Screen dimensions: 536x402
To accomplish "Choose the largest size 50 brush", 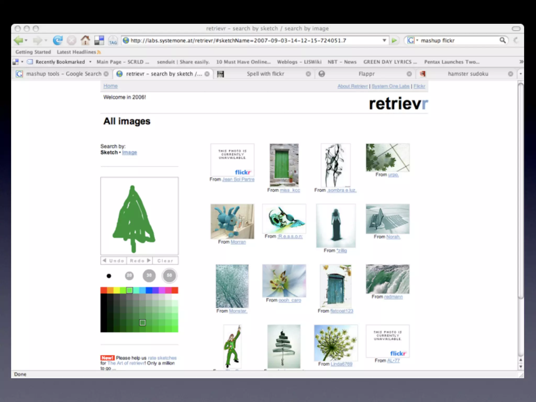I will click(x=169, y=276).
